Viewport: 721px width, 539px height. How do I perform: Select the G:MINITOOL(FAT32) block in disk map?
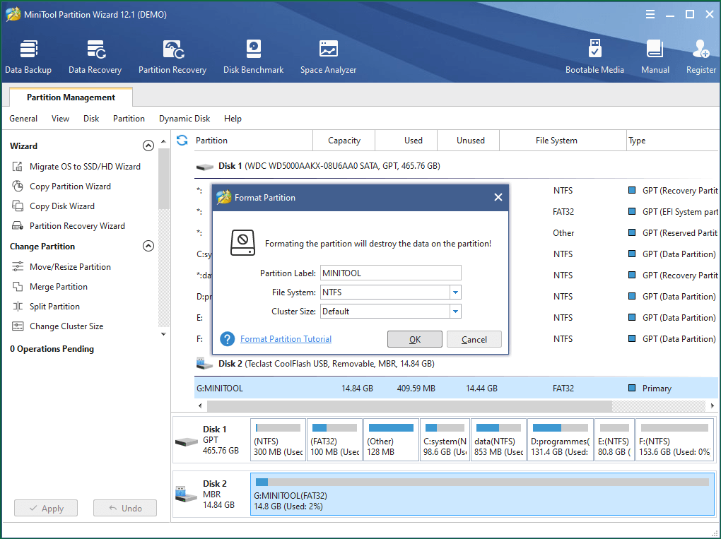(482, 494)
